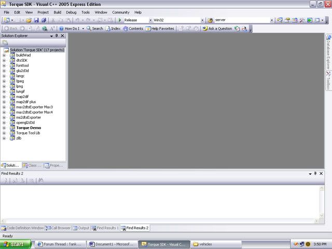
Task: Toggle auto-hide pin on Solution Explorer
Action: click(x=57, y=36)
